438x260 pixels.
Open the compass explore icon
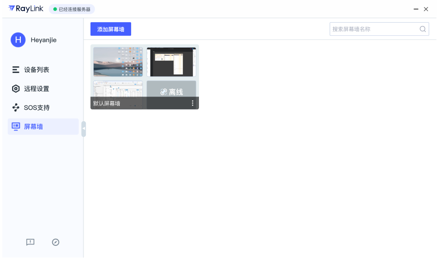(x=56, y=242)
